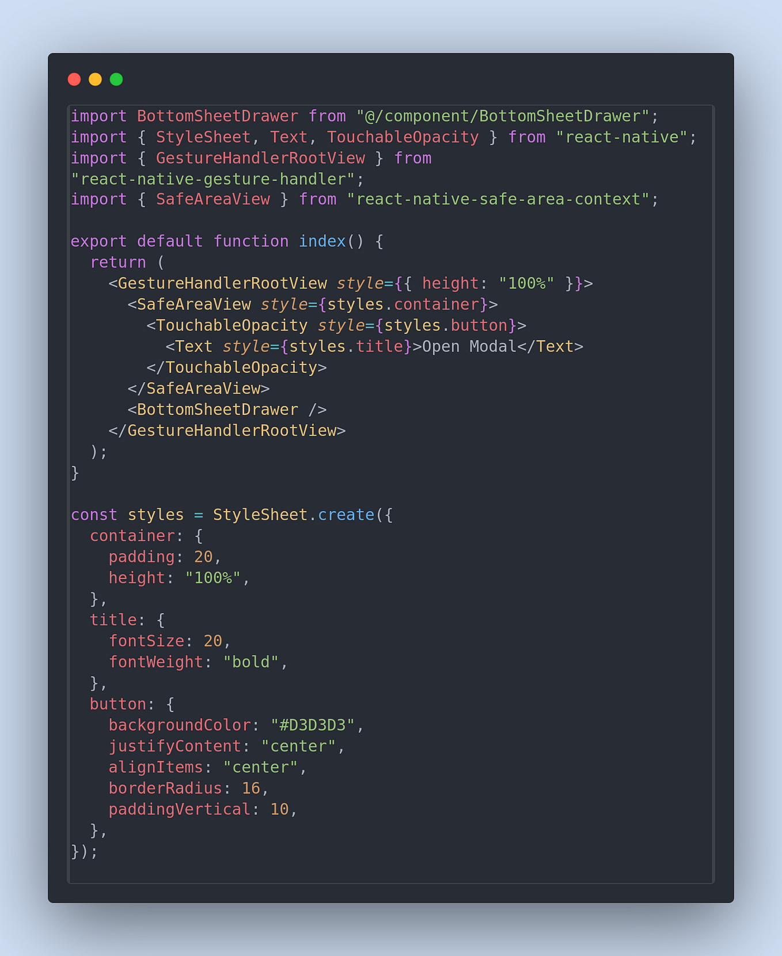Click the green maximize window dot

tap(116, 79)
